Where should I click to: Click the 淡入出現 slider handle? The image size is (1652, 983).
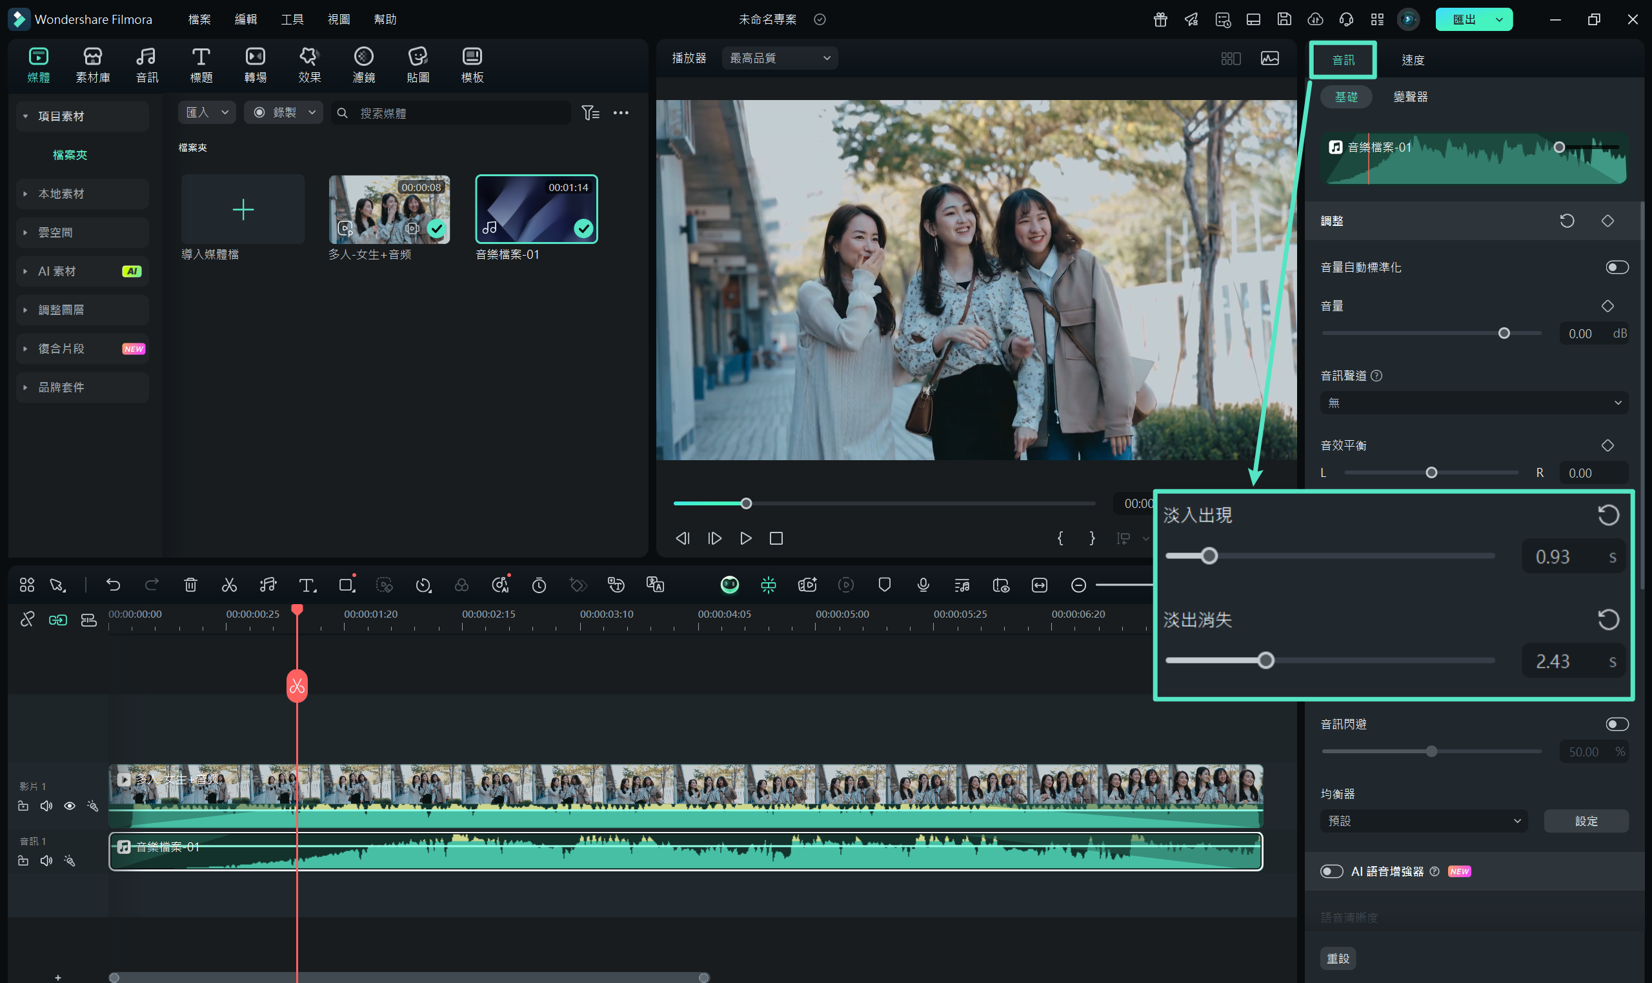click(1209, 556)
